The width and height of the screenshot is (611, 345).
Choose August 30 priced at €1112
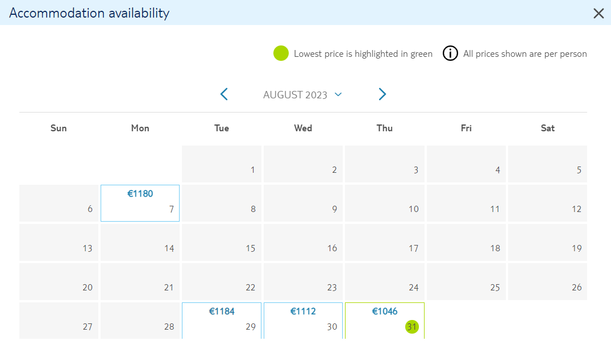(x=303, y=321)
